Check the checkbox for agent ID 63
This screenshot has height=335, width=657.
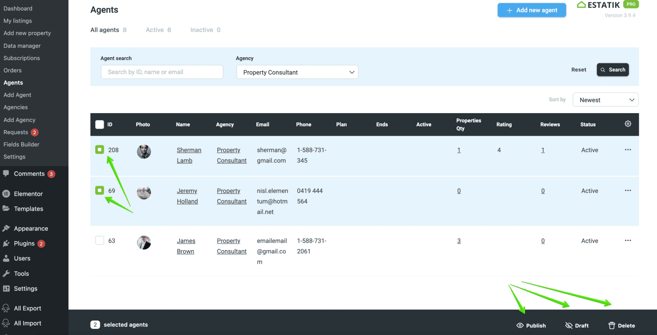point(99,241)
